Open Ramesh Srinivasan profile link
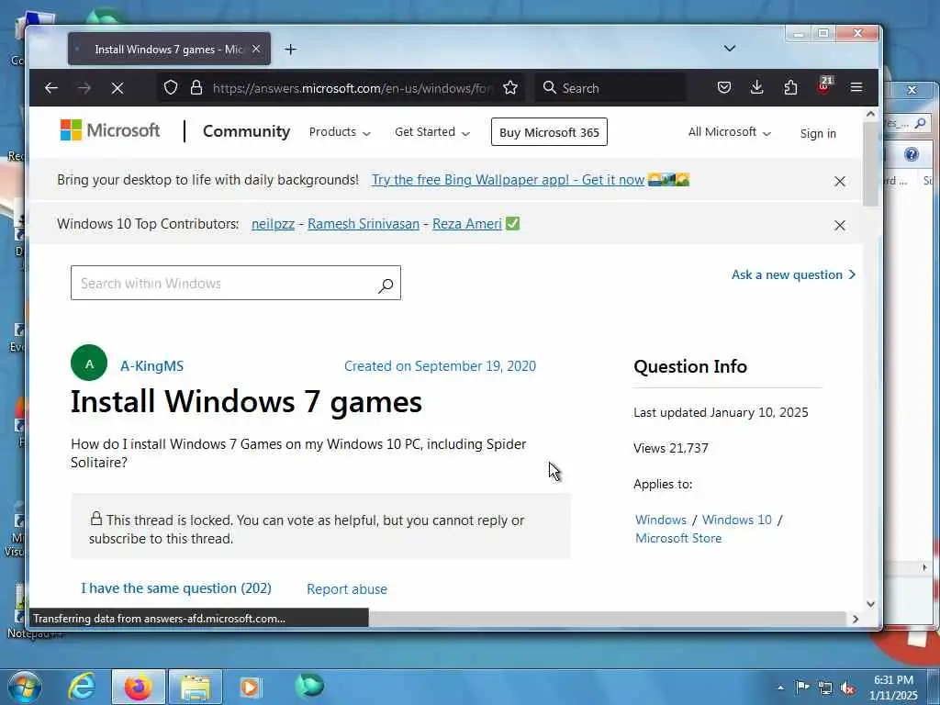Image resolution: width=940 pixels, height=705 pixels. (364, 224)
